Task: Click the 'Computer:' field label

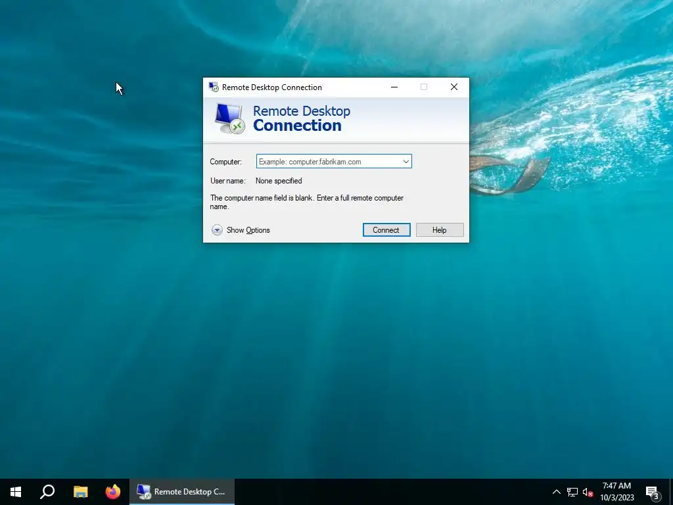Action: pos(226,162)
